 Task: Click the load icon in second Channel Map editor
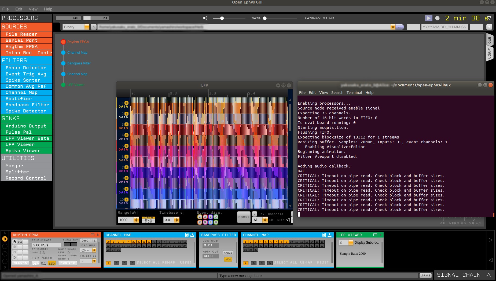pyautogui.click(x=329, y=235)
